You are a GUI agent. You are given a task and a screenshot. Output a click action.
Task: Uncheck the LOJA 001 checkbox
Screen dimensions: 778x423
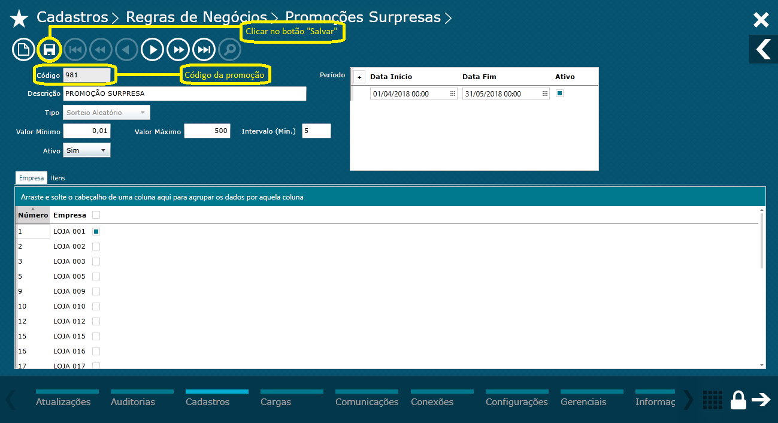click(96, 231)
